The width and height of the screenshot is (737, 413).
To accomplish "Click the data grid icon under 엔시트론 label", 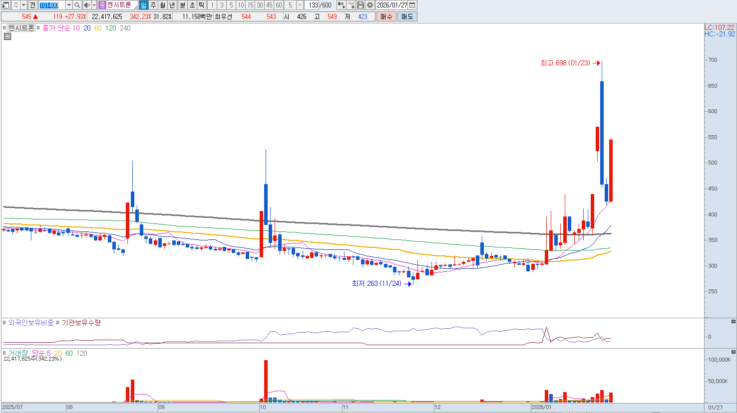I will (7, 36).
